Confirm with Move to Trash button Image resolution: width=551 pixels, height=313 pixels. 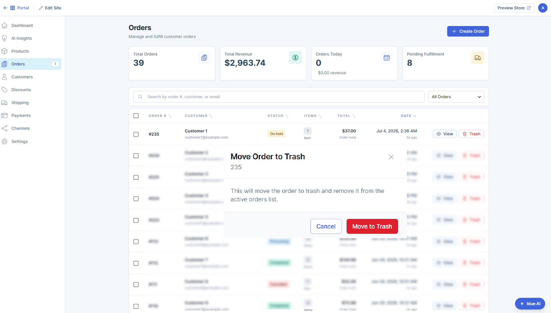(x=372, y=226)
